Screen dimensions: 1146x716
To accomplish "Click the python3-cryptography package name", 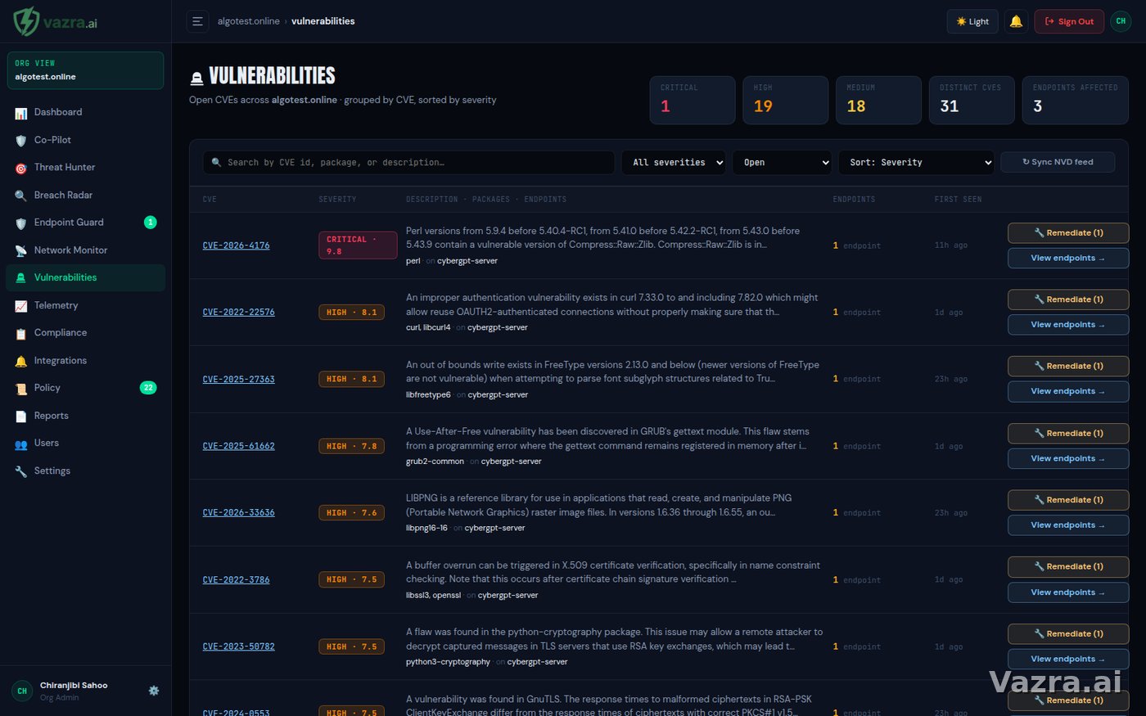I will pos(448,662).
